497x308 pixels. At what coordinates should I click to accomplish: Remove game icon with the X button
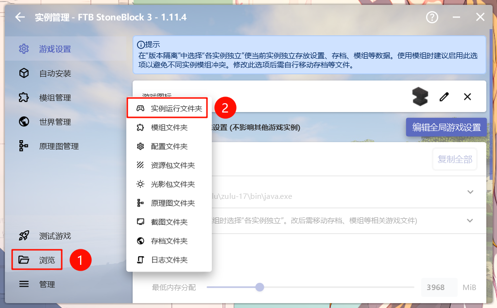coord(467,97)
